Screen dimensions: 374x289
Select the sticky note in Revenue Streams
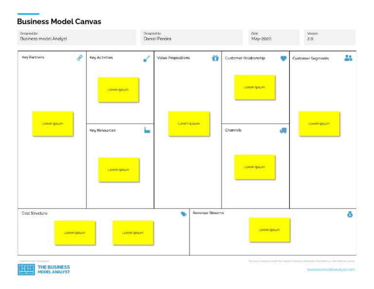tap(269, 230)
